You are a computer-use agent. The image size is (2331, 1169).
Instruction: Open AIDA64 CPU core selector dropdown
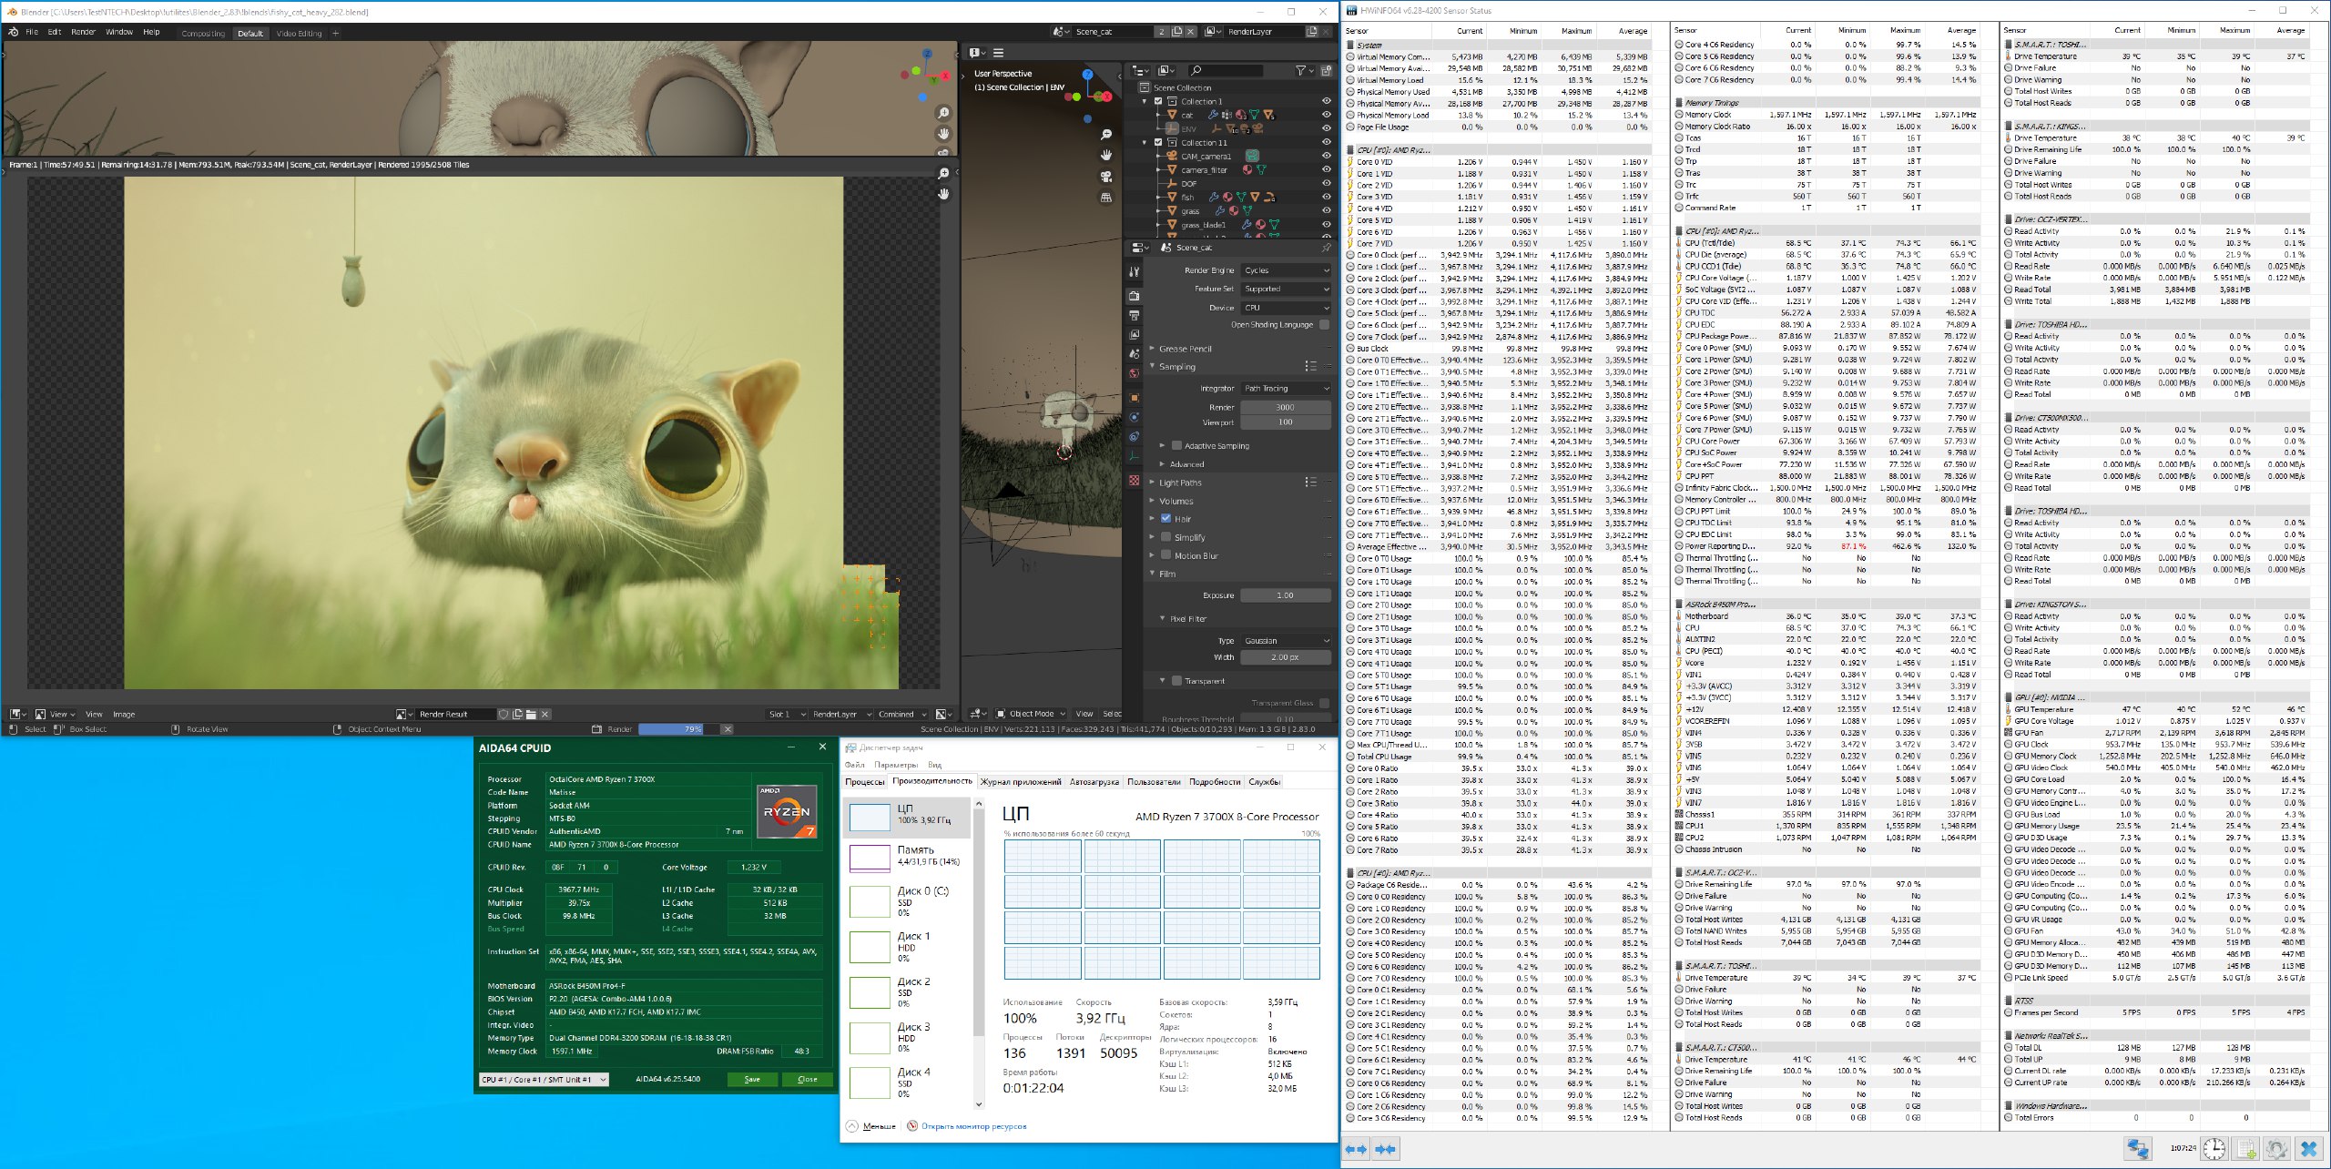pyautogui.click(x=544, y=1080)
